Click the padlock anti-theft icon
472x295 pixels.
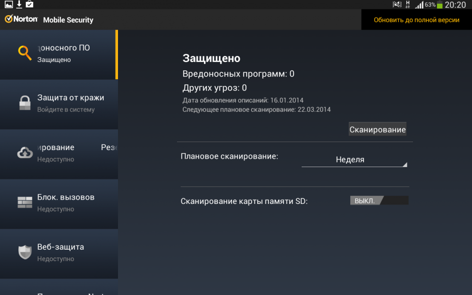pyautogui.click(x=25, y=103)
